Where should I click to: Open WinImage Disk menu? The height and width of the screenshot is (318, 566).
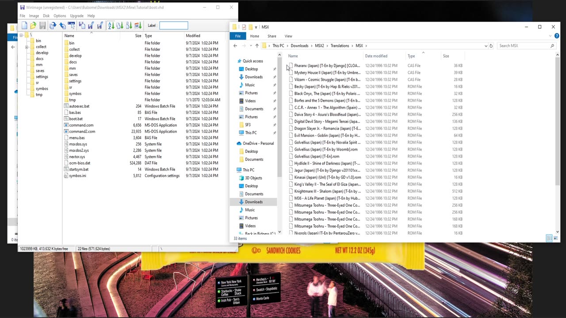click(x=46, y=16)
